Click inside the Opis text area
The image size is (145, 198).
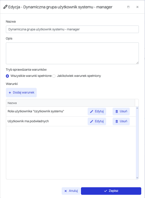pos(72,53)
